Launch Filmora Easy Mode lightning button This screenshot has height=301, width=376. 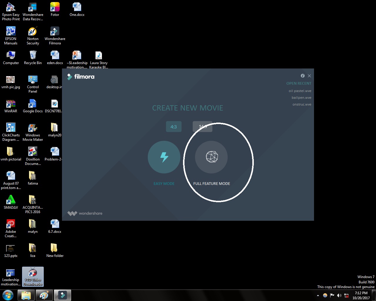click(x=164, y=157)
